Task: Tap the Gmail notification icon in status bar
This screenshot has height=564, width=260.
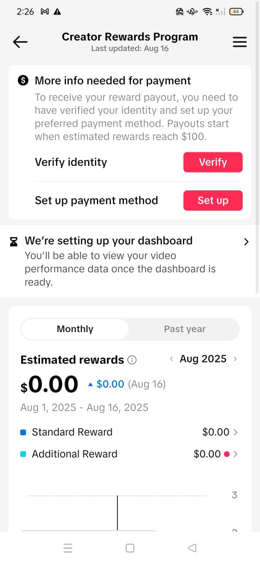Action: tap(45, 12)
